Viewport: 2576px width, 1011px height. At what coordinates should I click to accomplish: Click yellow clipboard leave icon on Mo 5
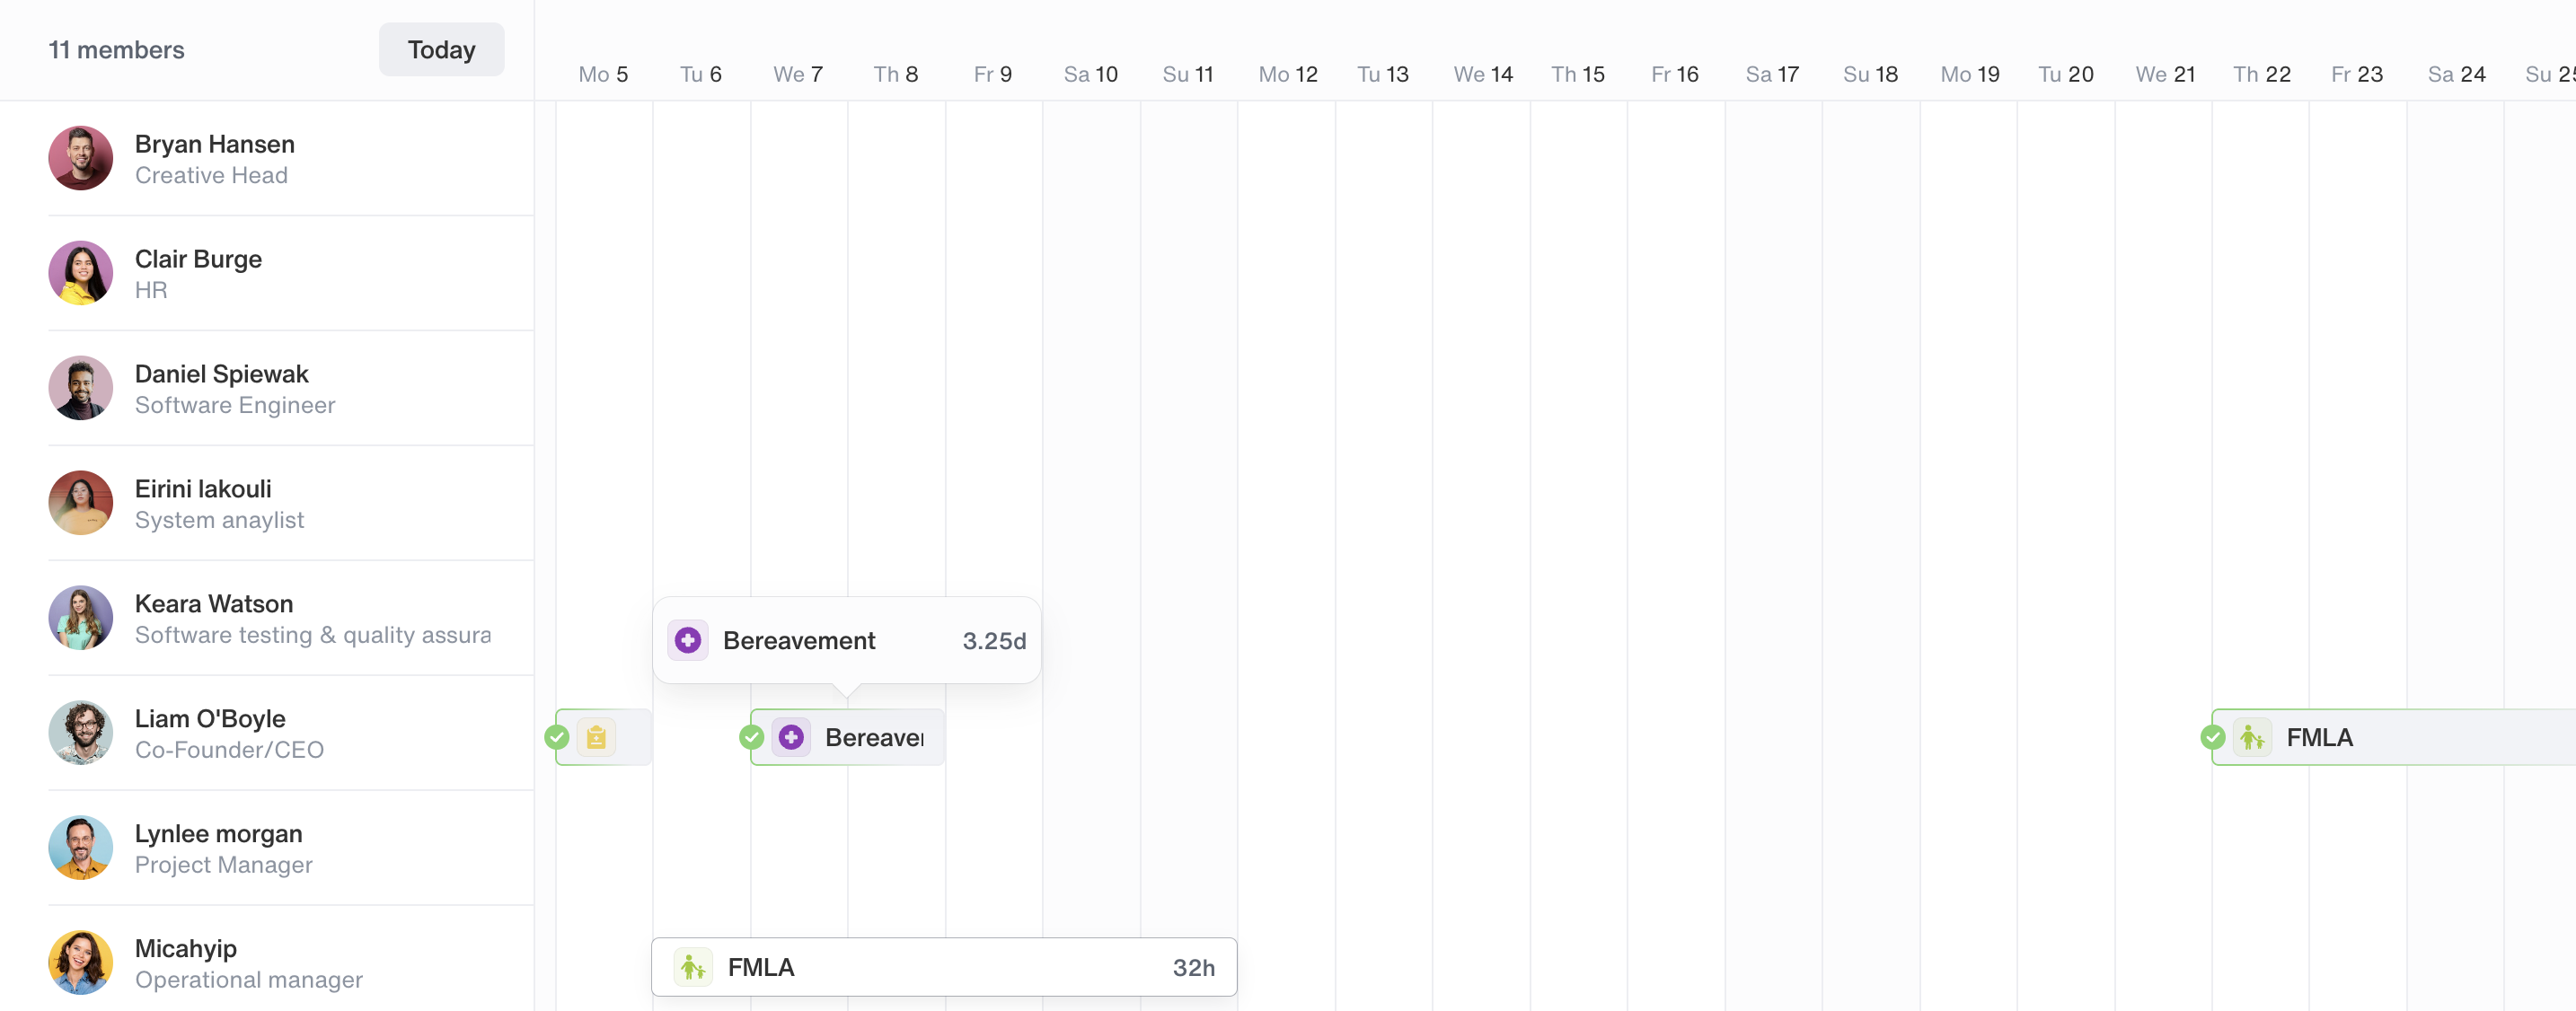(597, 738)
